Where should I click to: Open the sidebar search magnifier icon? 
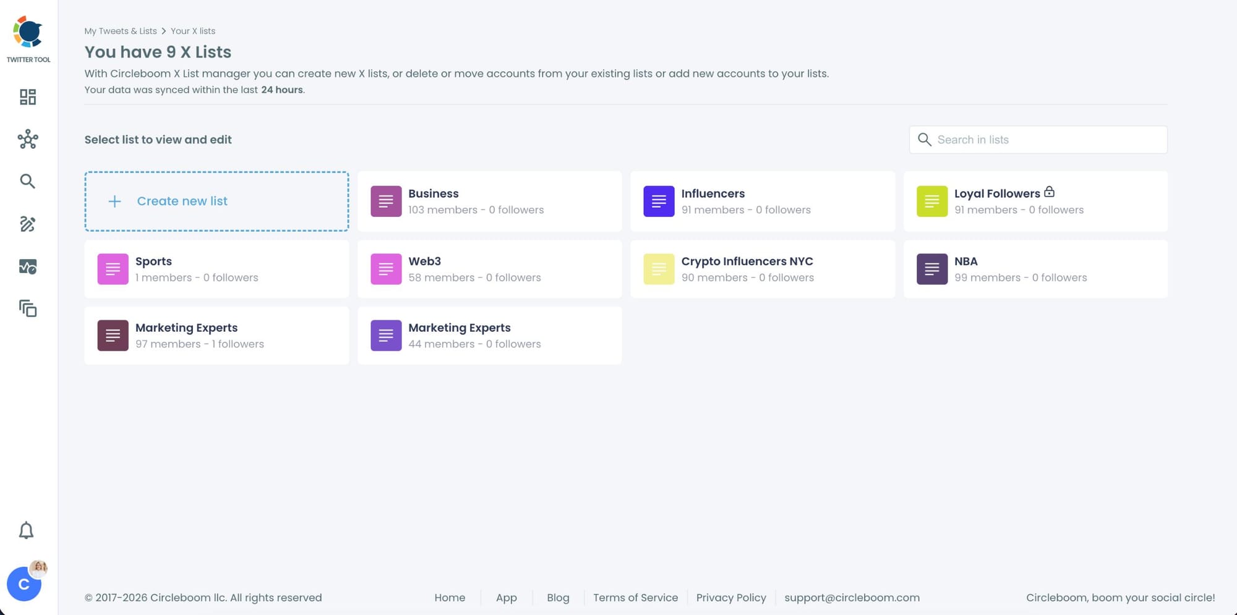click(27, 181)
